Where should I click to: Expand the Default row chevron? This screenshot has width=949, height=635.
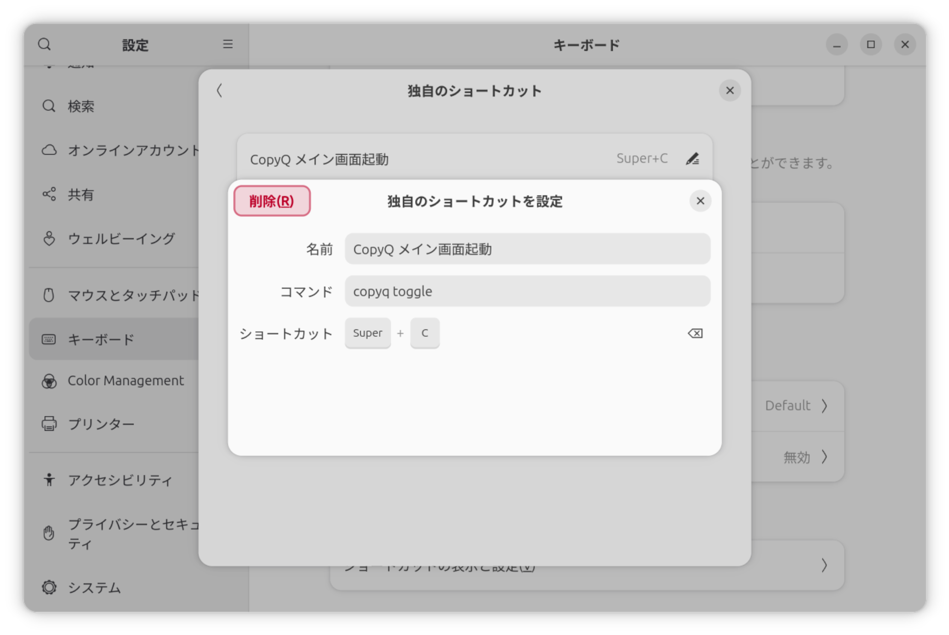pos(824,406)
